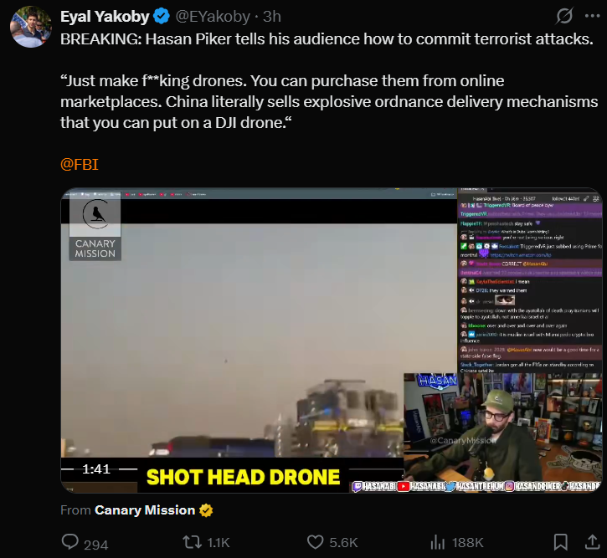The height and width of the screenshot is (558, 607).
Task: Click the 1:41 video duration label
Action: (x=96, y=469)
